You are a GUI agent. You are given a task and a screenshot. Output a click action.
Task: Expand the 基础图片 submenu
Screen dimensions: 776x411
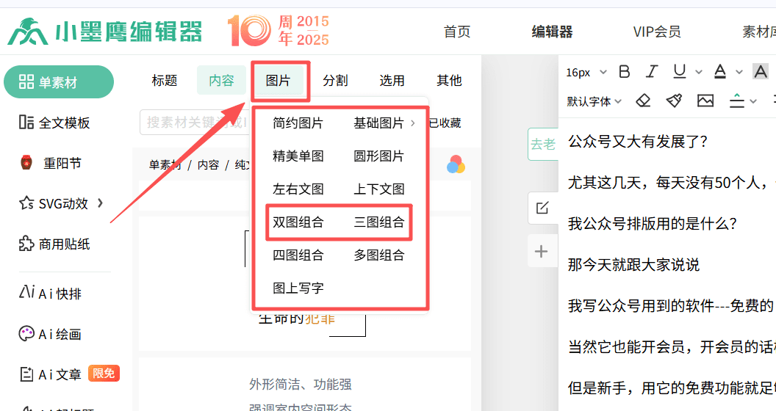coord(384,123)
